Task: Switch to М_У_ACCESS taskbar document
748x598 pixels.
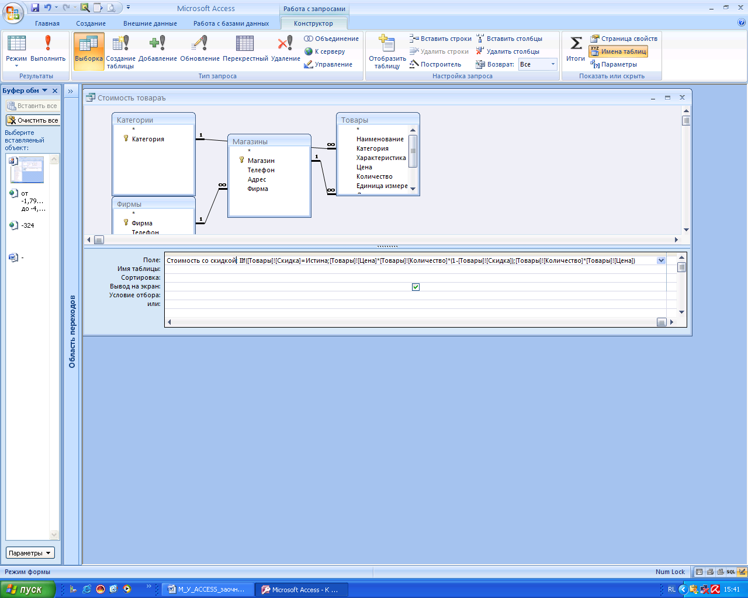Action: tap(209, 589)
